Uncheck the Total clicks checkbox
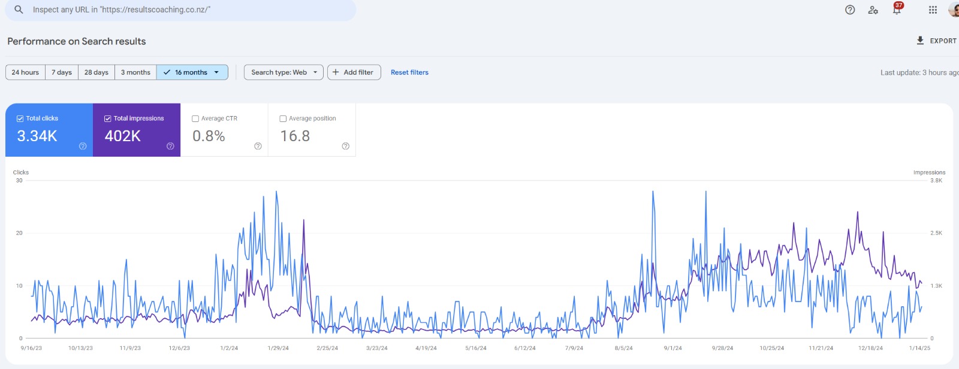The height and width of the screenshot is (369, 959). coord(20,118)
